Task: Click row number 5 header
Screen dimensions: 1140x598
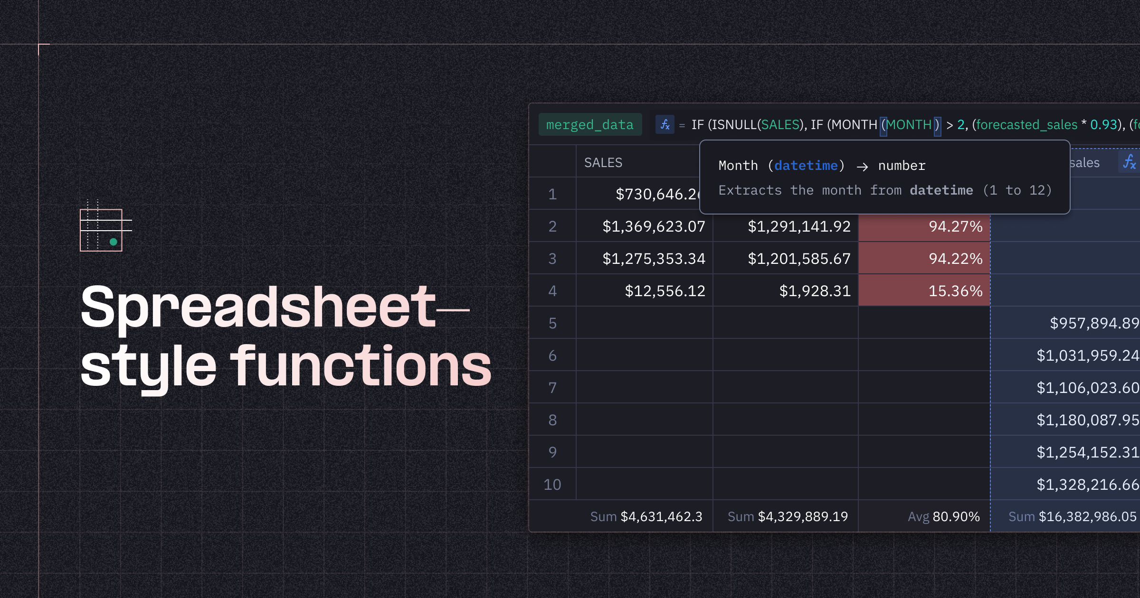Action: pos(552,323)
